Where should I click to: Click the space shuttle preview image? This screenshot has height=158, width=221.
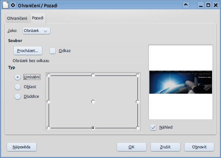point(181,82)
